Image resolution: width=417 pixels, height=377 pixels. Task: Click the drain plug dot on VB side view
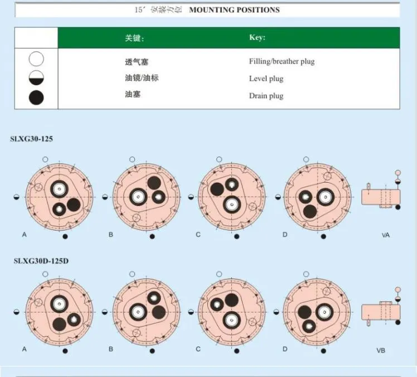point(398,322)
